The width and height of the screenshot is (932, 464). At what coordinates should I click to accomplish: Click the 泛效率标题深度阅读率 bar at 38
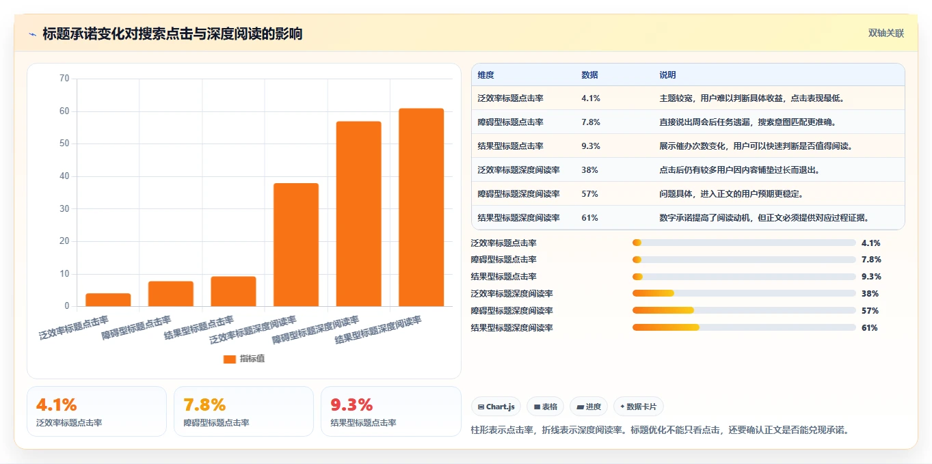click(x=296, y=245)
